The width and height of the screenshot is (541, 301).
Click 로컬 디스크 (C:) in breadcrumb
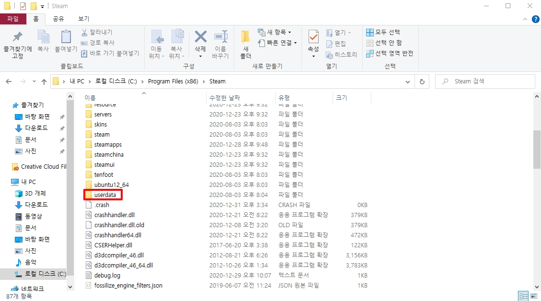coord(116,81)
